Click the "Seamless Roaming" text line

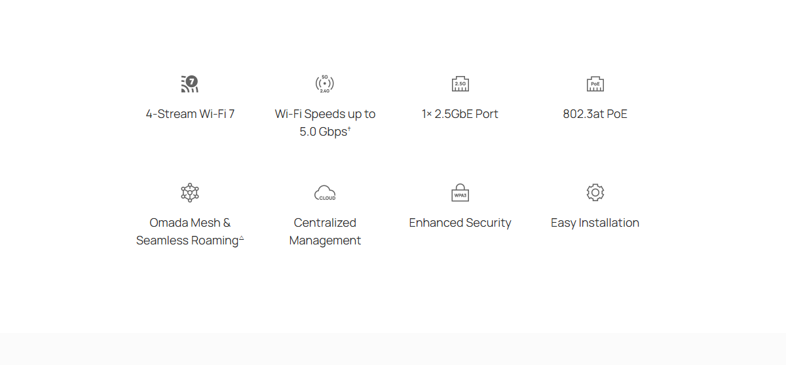pos(187,240)
